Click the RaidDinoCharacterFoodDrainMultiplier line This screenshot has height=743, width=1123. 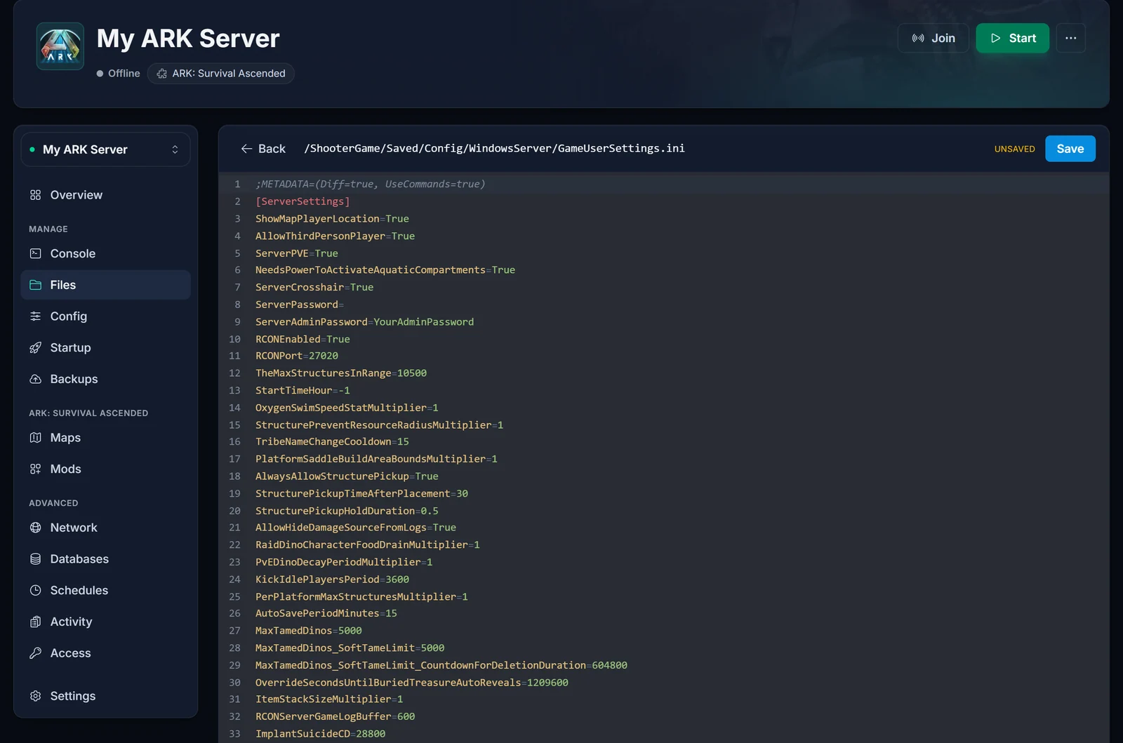tap(367, 544)
